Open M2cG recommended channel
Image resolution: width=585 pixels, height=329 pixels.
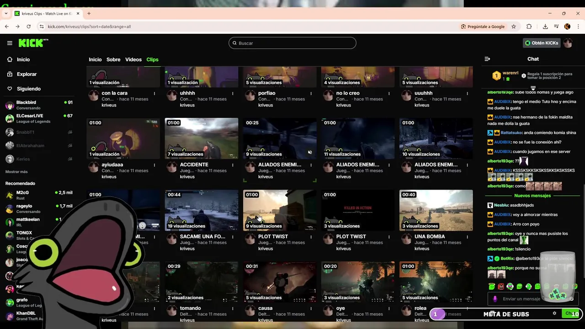[x=39, y=195]
